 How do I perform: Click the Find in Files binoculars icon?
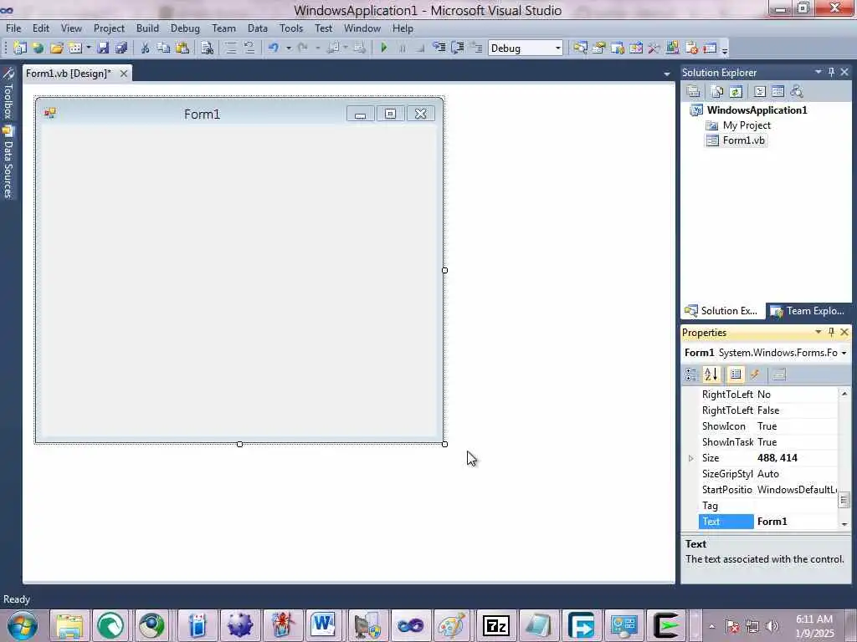207,48
